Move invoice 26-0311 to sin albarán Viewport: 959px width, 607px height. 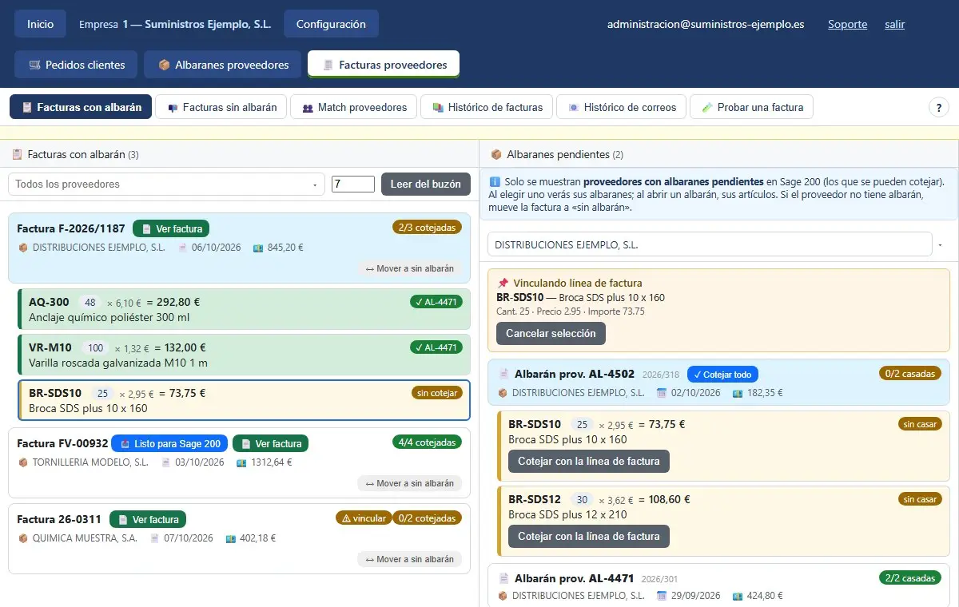coord(410,559)
